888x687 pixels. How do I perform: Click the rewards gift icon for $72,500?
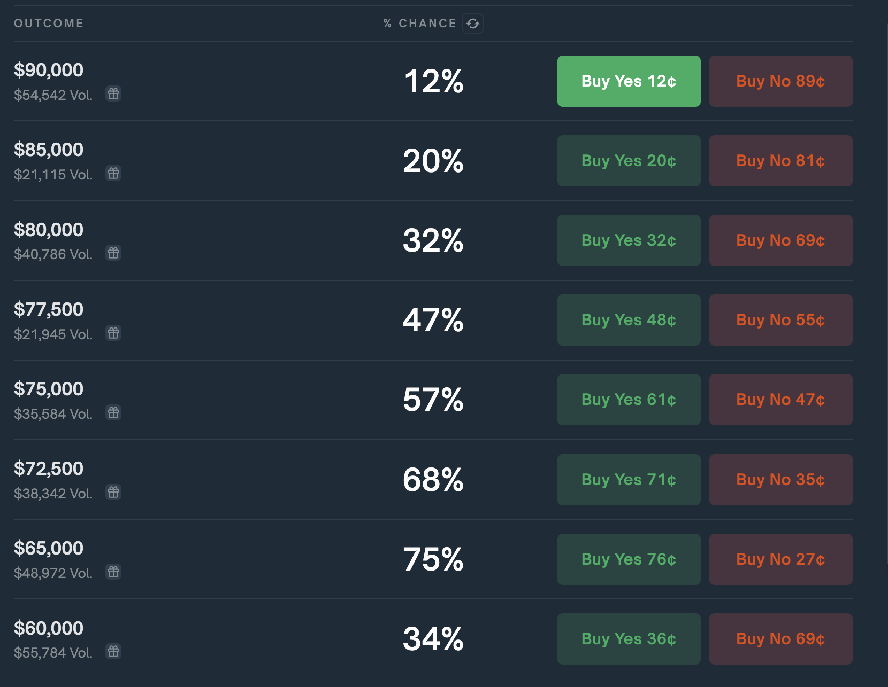[x=113, y=493]
